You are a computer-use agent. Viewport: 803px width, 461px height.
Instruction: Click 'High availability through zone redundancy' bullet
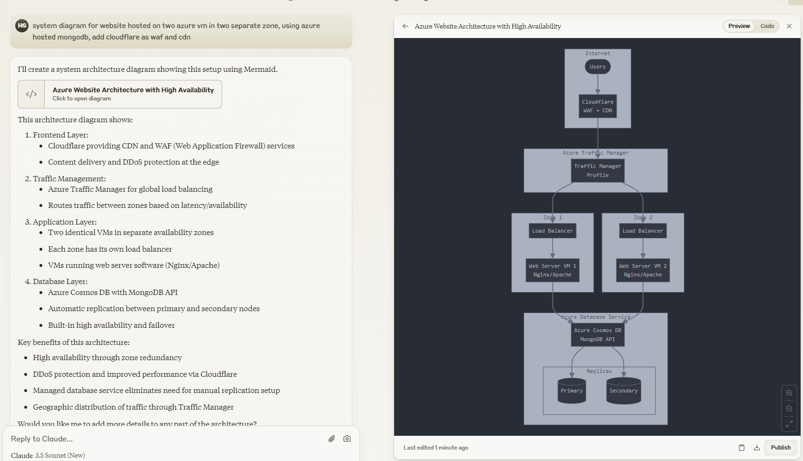point(107,357)
